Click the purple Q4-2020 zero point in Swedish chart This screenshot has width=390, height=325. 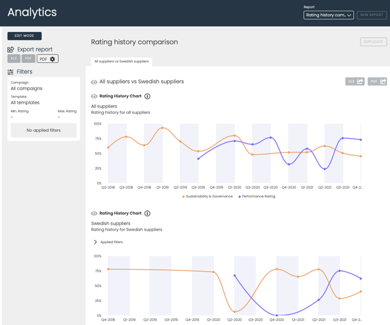pos(277,316)
